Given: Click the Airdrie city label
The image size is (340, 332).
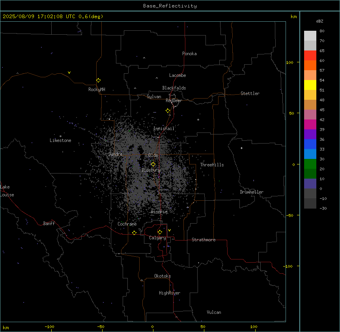Looking at the screenshot, I should point(159,212).
